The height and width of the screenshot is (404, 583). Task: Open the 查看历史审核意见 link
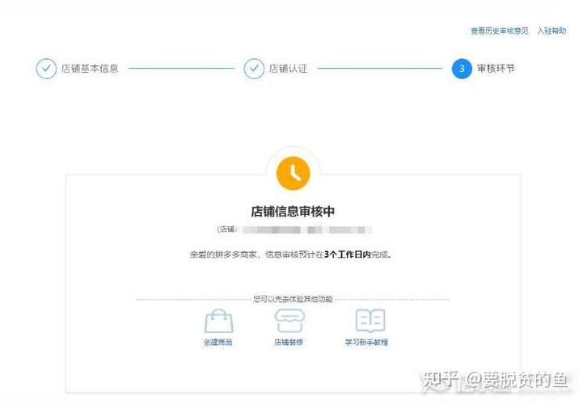(x=500, y=31)
